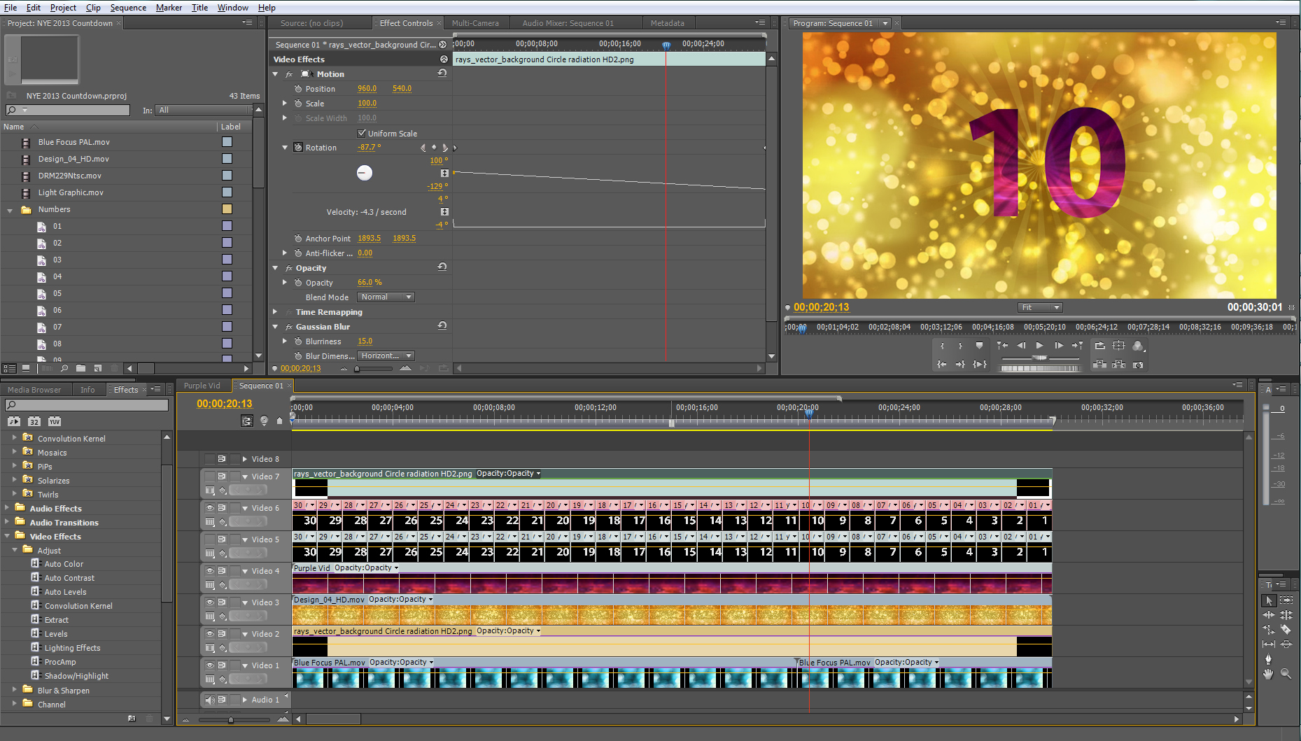Toggle Rotation stopwatch animation
The image size is (1301, 741).
(x=298, y=148)
